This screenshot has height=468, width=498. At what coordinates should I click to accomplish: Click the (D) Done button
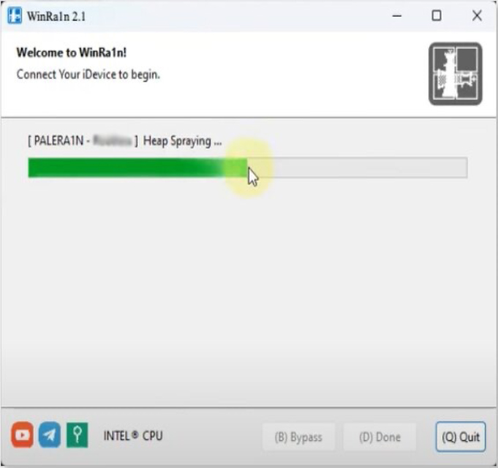click(380, 437)
